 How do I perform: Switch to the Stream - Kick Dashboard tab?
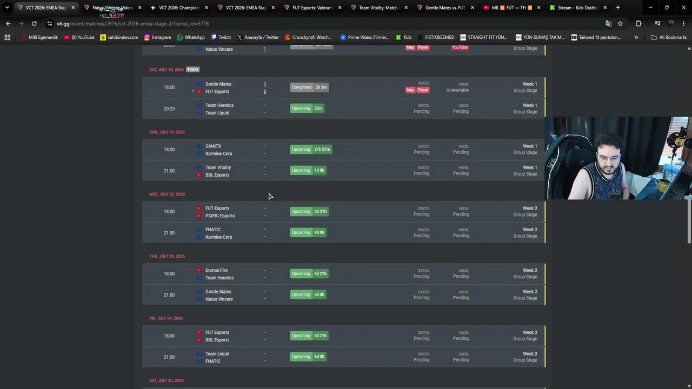pos(578,8)
